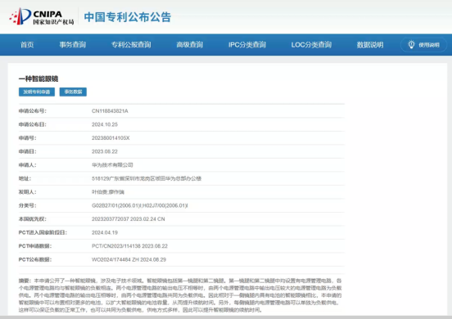Image resolution: width=452 pixels, height=319 pixels.
Task: Click the PCT公布数据 label
Action: tap(35, 259)
